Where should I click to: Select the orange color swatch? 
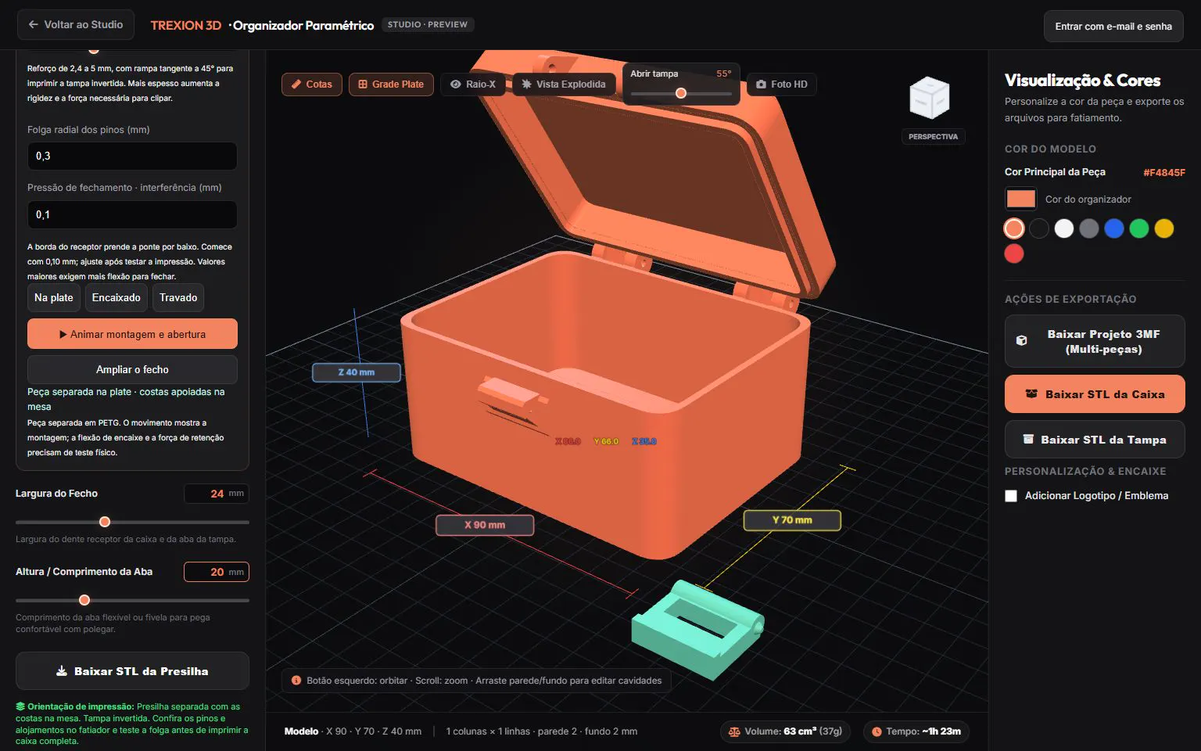(1014, 228)
